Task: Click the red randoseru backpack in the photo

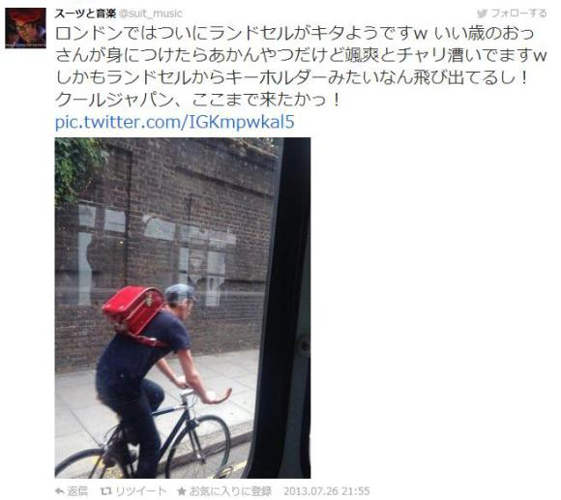Action: coord(133,310)
